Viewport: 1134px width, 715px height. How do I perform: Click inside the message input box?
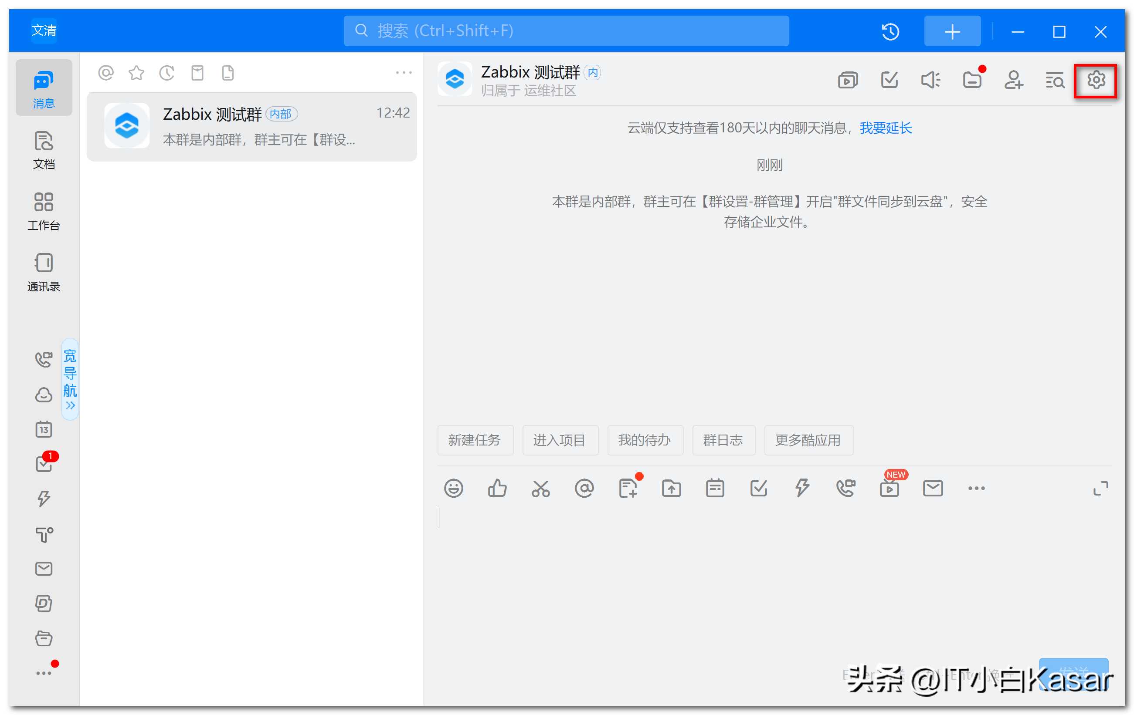coord(774,579)
